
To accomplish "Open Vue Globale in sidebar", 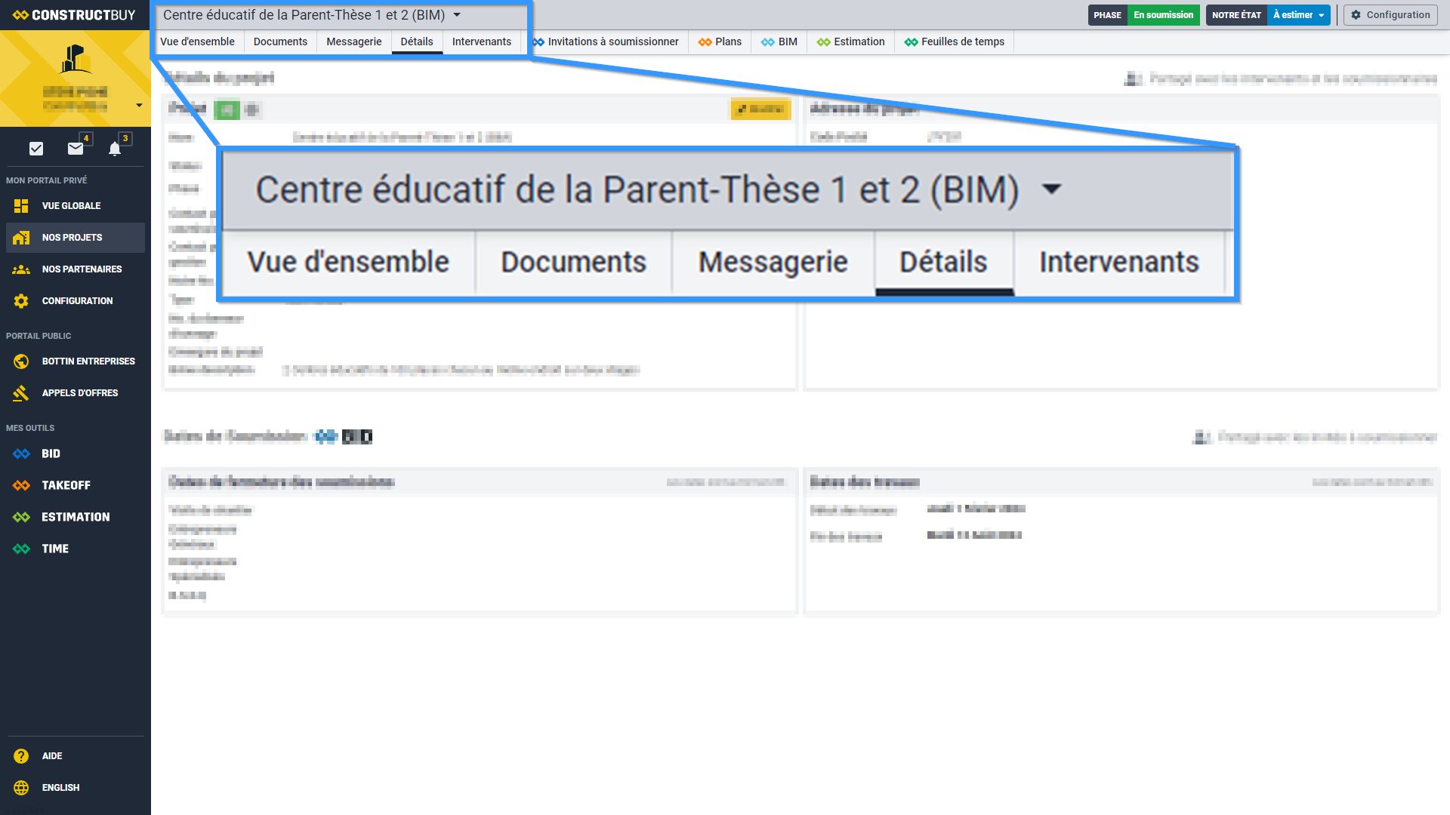I will (x=71, y=205).
